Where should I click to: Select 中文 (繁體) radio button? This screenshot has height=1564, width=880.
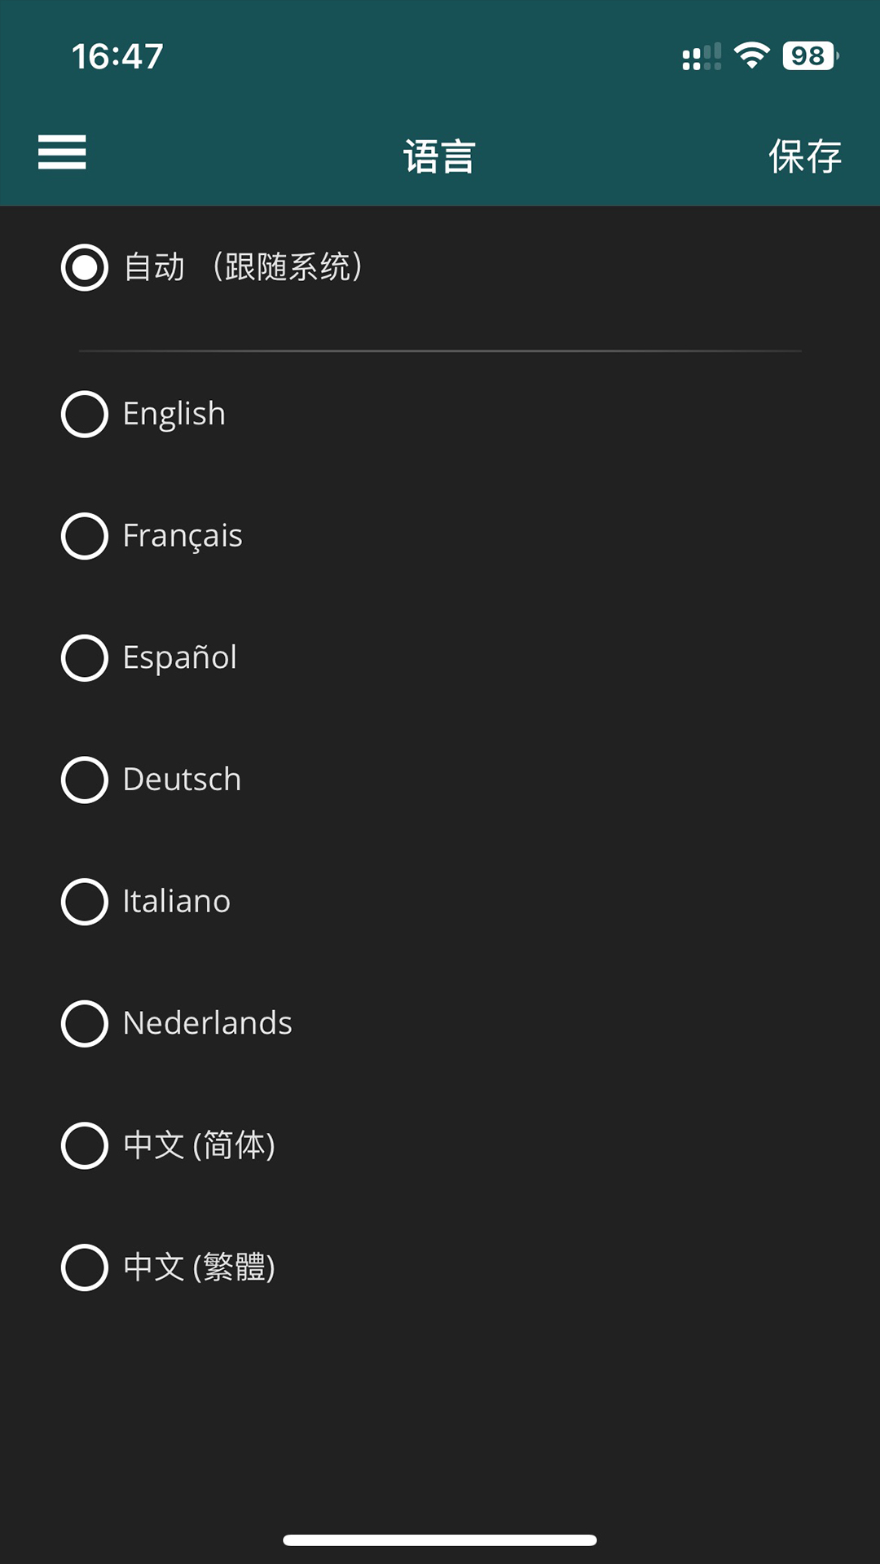click(85, 1267)
